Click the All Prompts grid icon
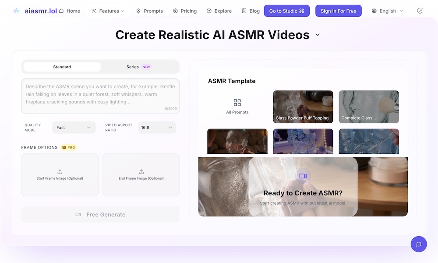Image resolution: width=438 pixels, height=263 pixels. (x=237, y=102)
